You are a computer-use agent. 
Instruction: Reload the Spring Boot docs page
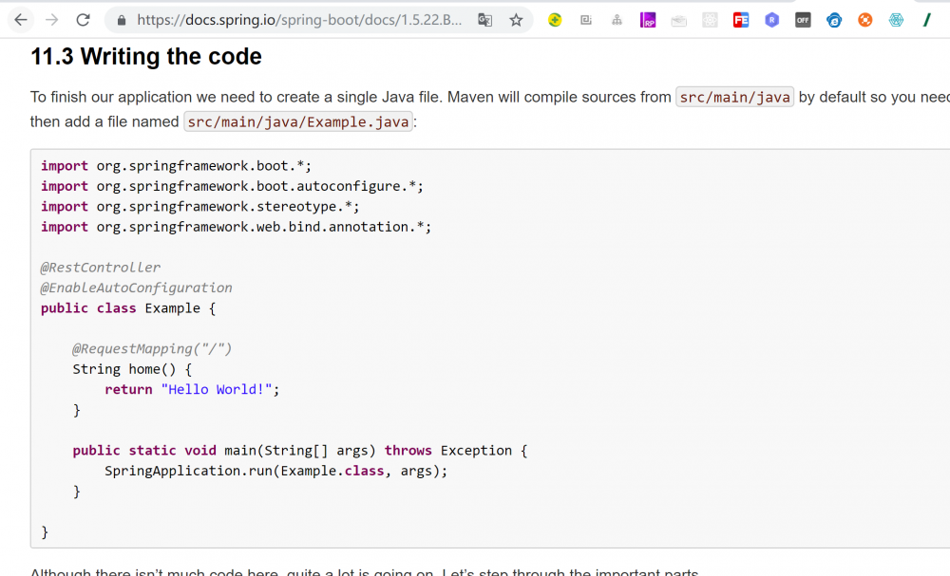(x=84, y=20)
